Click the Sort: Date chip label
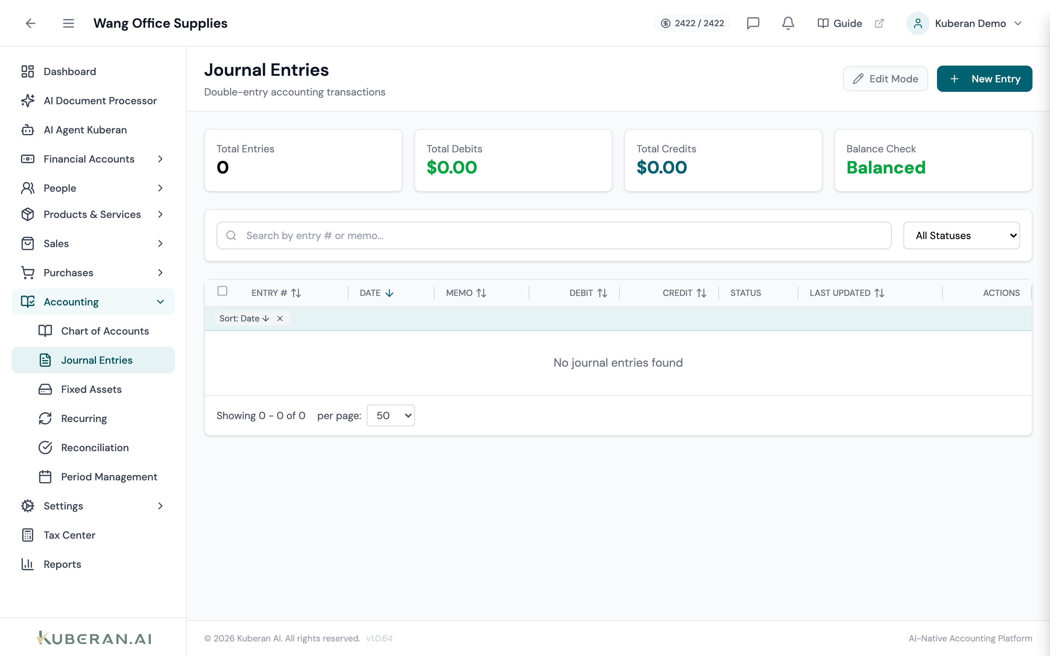 coord(244,319)
